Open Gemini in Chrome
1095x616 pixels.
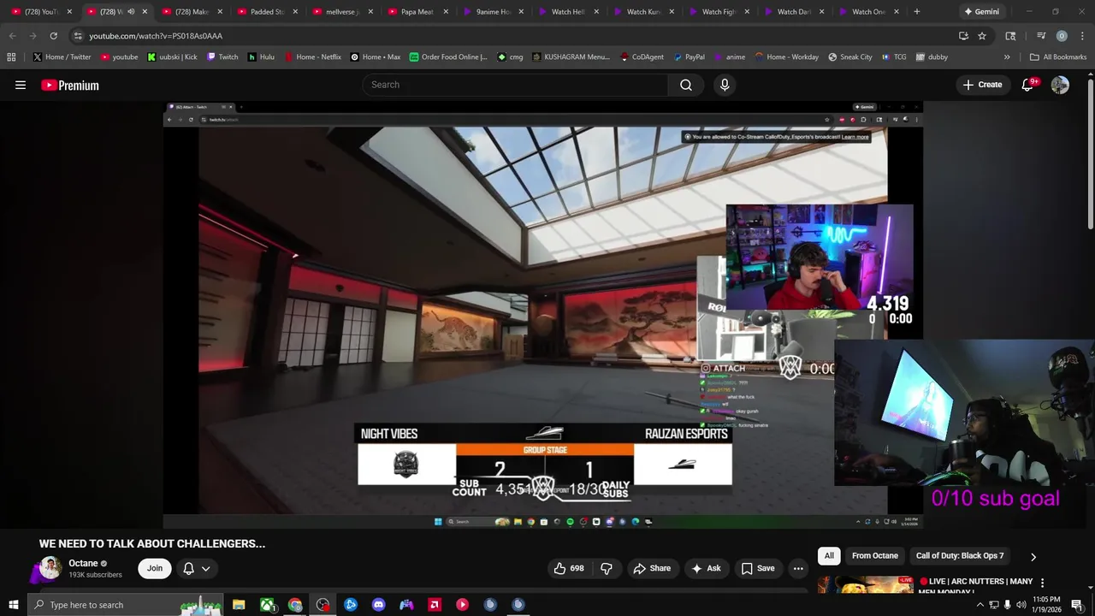point(980,12)
